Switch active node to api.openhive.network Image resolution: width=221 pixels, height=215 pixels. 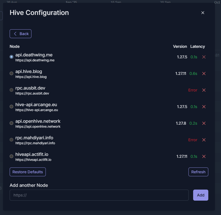[x=11, y=123]
